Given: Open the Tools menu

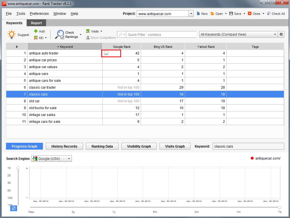Looking at the screenshot, I should pyautogui.click(x=21, y=13).
